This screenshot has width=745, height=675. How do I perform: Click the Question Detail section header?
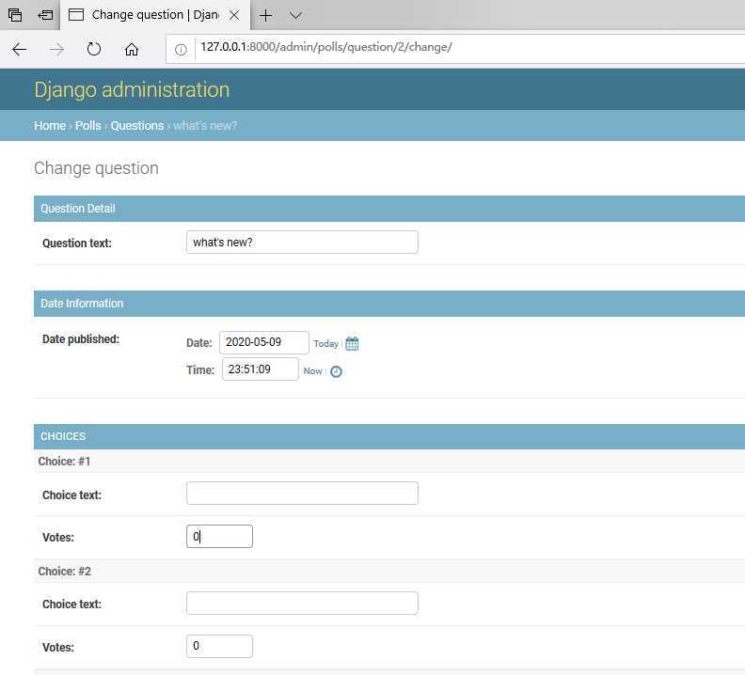[x=389, y=209]
